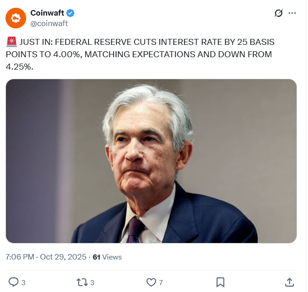
Task: Like the post with heart icon
Action: [151, 282]
